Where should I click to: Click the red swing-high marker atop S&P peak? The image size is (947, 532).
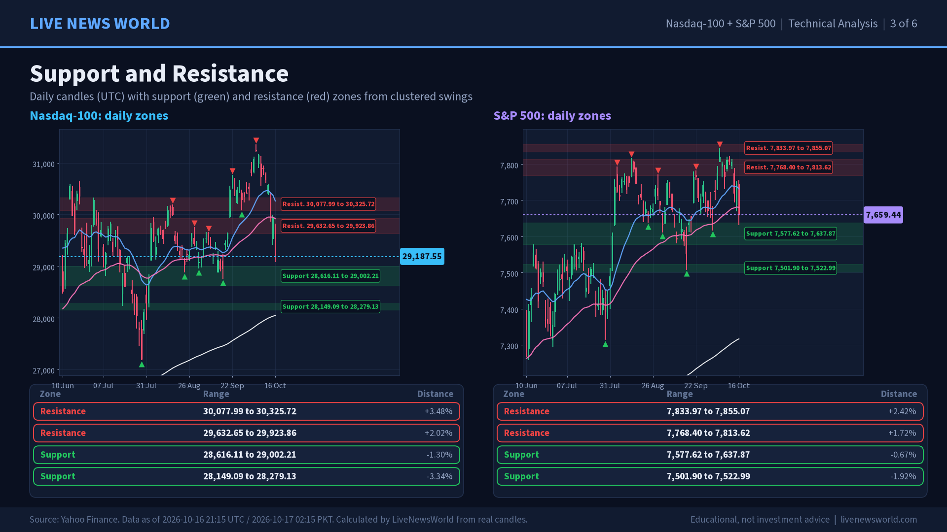click(x=720, y=144)
